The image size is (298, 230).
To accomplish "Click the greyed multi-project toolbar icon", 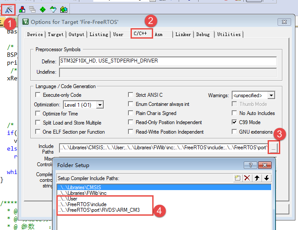I will click(x=32, y=9).
